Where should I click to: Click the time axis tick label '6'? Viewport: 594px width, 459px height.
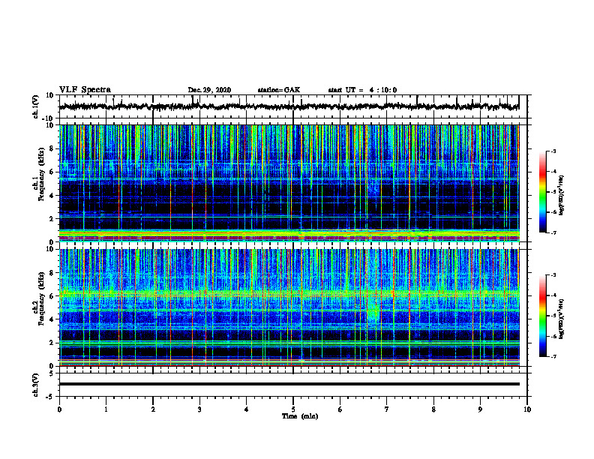coord(340,409)
